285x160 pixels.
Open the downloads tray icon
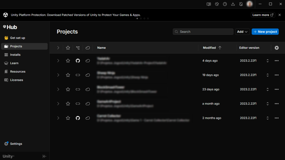tap(233, 4)
